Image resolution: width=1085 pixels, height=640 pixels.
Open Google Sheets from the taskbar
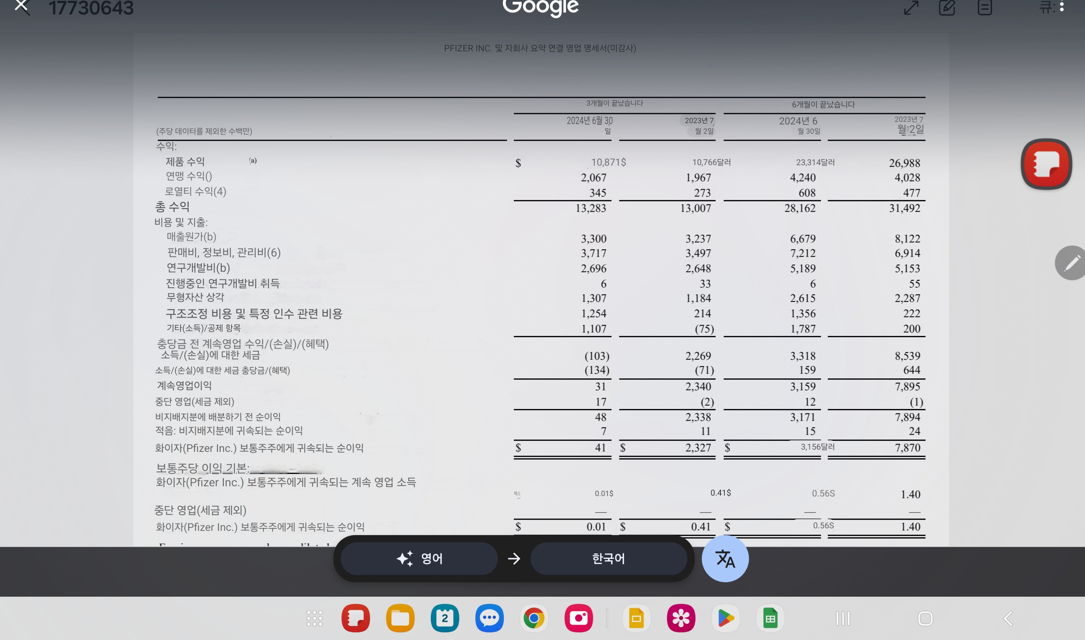[x=770, y=618]
